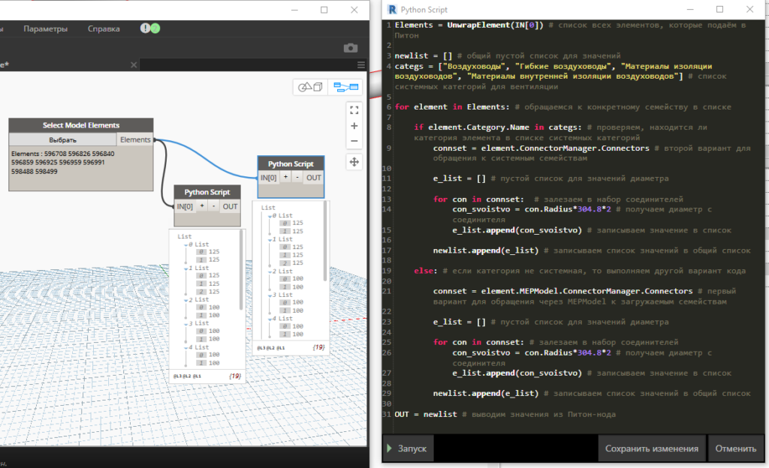Collapse '3 List' in blue-highlighted node's preview
The width and height of the screenshot is (769, 468).
pyautogui.click(x=270, y=295)
